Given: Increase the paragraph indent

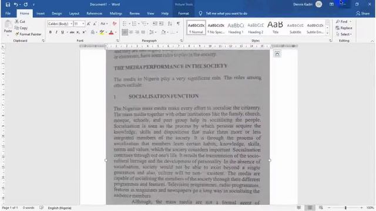Looking at the screenshot, I should coord(162,23).
